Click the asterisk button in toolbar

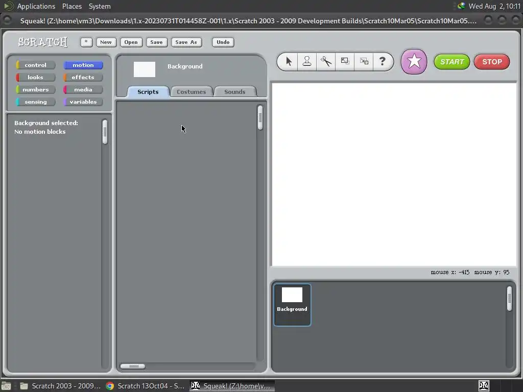pos(86,42)
